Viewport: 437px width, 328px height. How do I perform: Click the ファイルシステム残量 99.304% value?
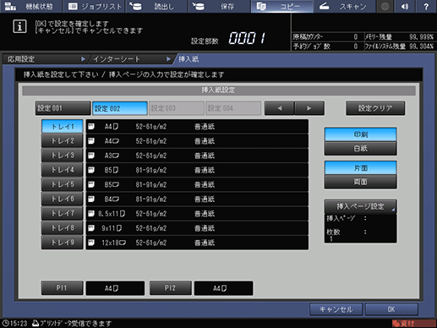[x=422, y=46]
